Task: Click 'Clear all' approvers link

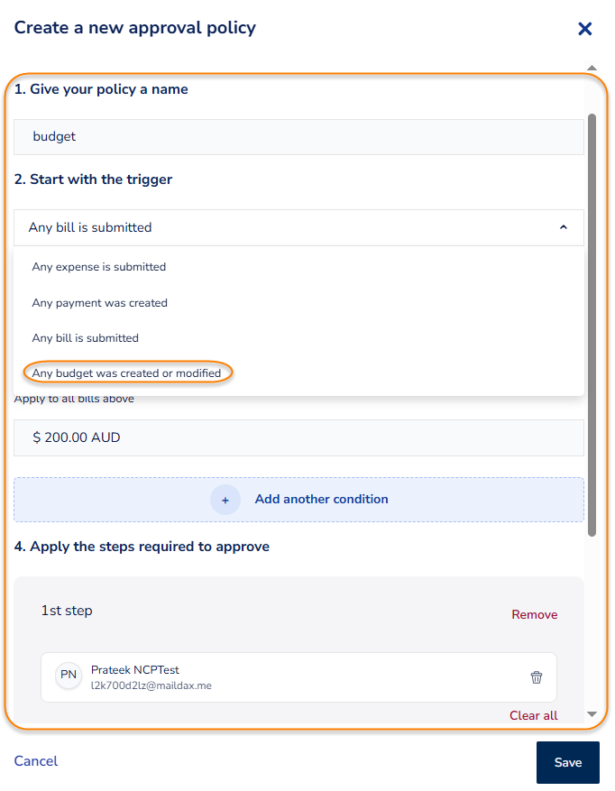Action: 533,715
